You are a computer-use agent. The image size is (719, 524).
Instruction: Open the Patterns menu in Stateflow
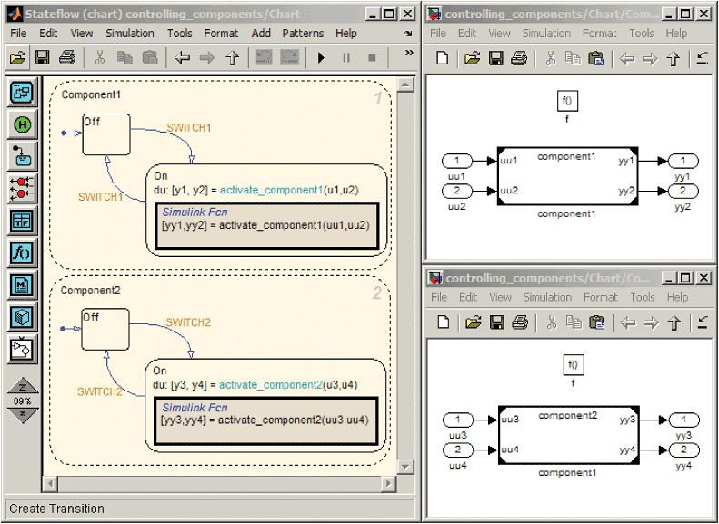coord(302,34)
